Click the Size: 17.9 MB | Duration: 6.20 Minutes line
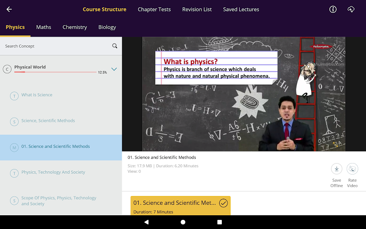 (163, 166)
